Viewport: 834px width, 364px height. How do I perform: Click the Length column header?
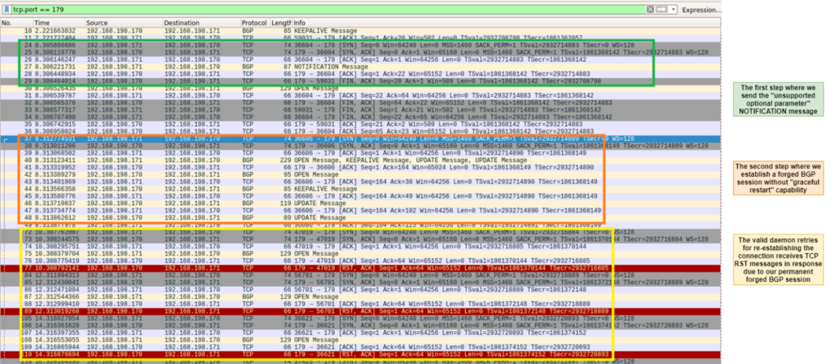(x=281, y=23)
